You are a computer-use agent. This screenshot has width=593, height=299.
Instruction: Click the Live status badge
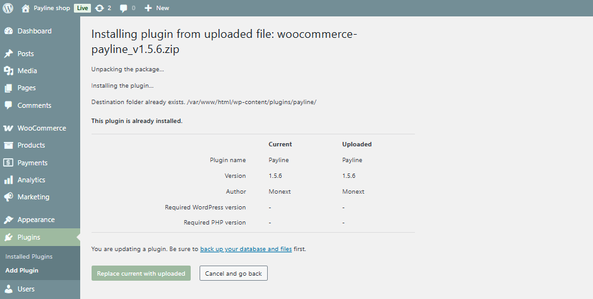pos(82,8)
